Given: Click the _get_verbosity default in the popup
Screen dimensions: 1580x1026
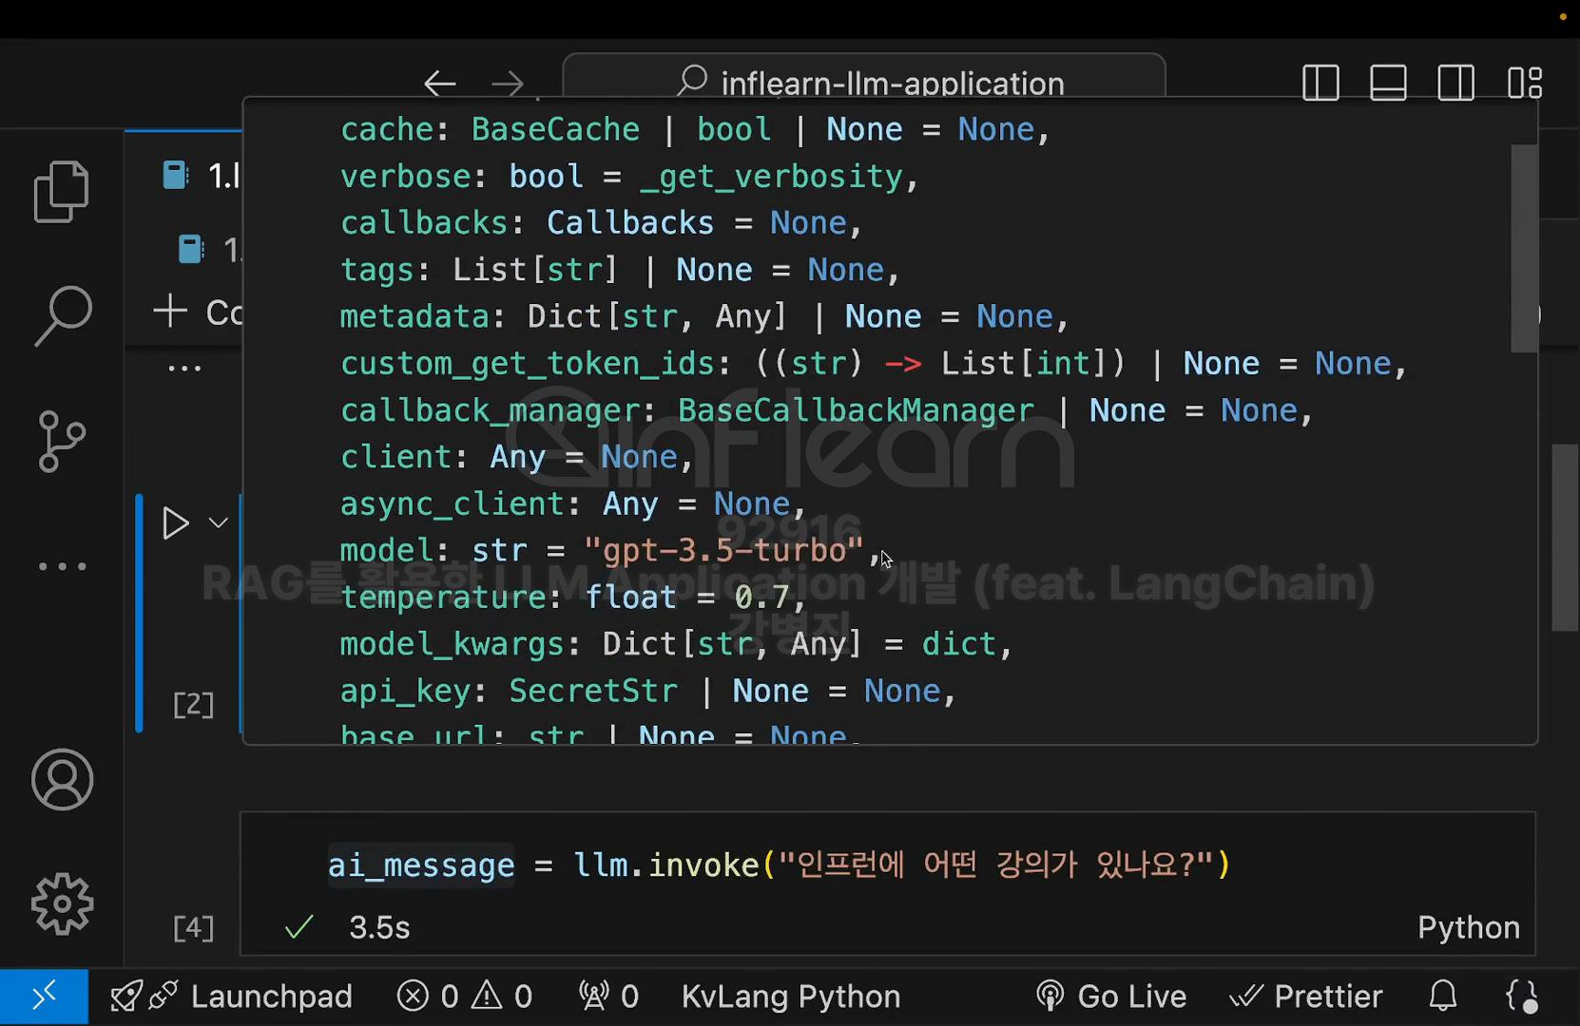Looking at the screenshot, I should [x=772, y=177].
